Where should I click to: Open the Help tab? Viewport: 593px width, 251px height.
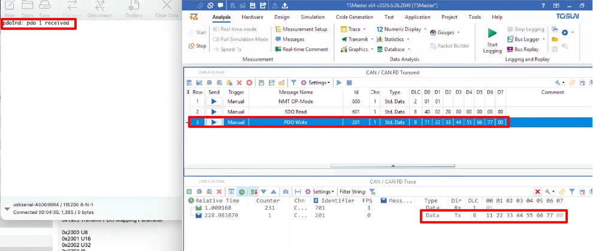coord(497,17)
